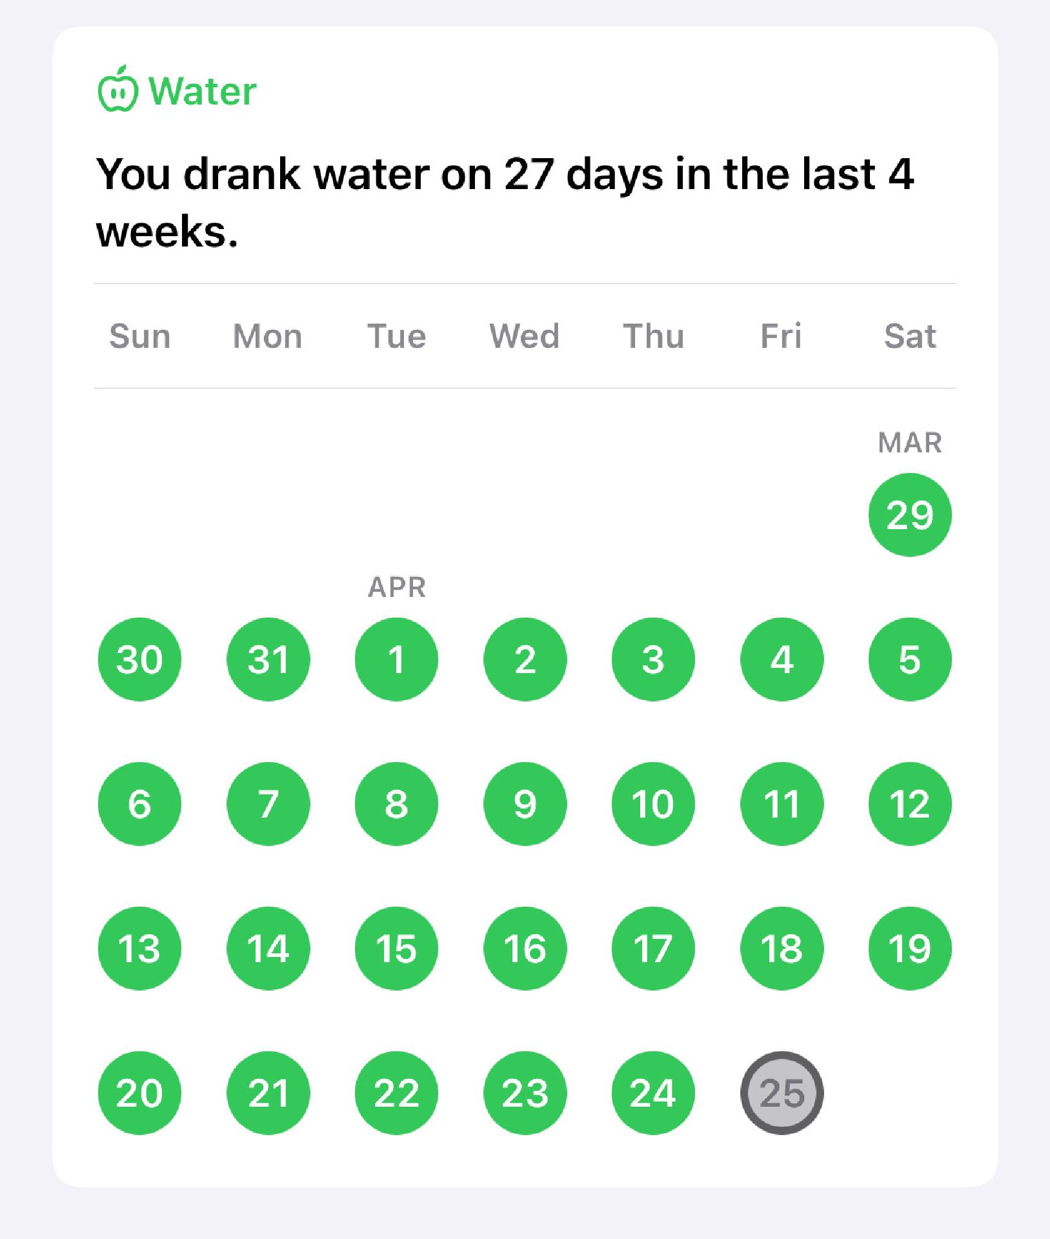Select the day circle numbered 19
Viewport: 1050px width, 1239px height.
(909, 949)
